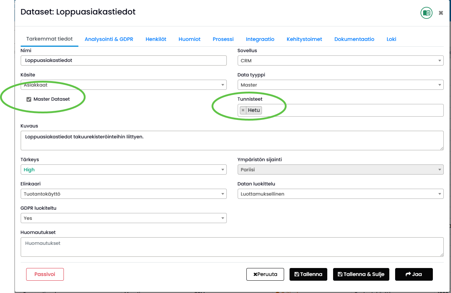Click the Nimi input field
451x293 pixels.
tap(123, 60)
